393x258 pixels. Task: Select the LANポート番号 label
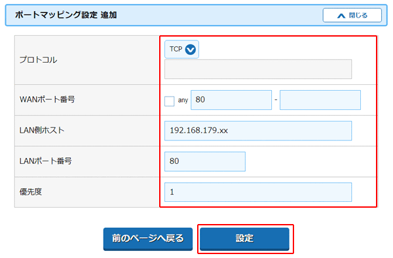pyautogui.click(x=46, y=161)
